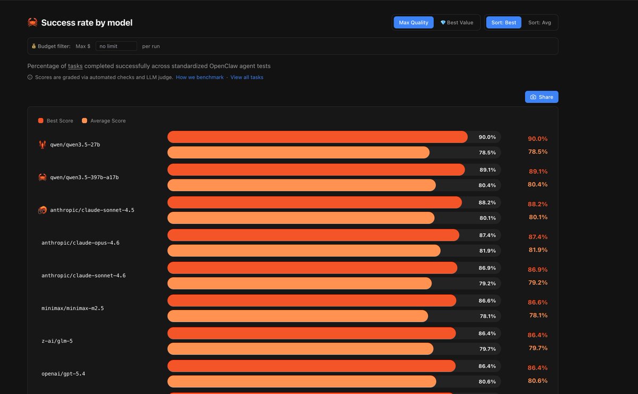Click the right-column 86.6% value for minimax-m2.5
This screenshot has width=638, height=394.
(x=538, y=302)
